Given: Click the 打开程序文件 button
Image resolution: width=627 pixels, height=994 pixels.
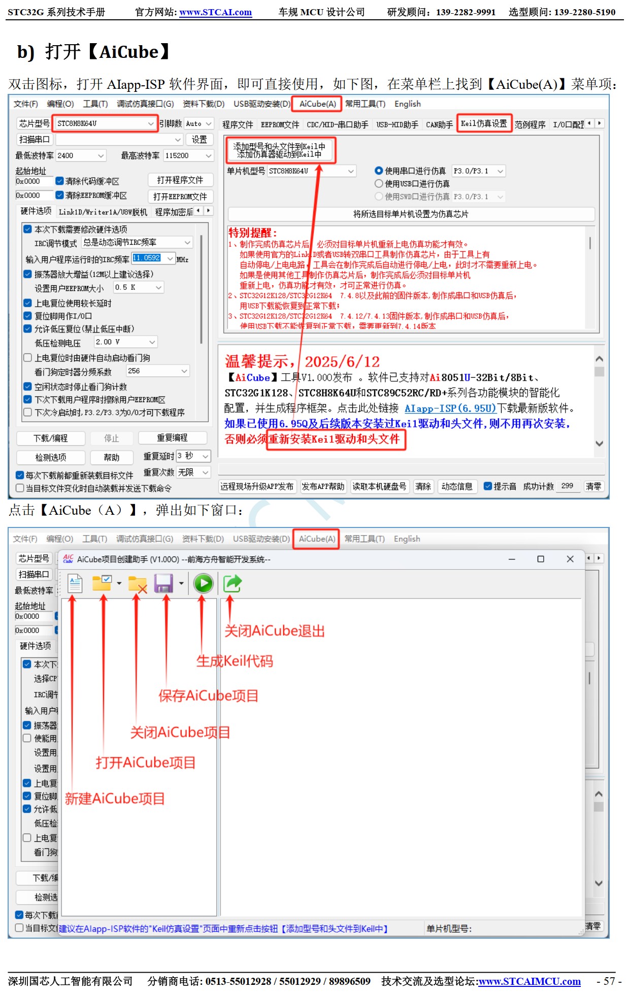Looking at the screenshot, I should point(180,180).
